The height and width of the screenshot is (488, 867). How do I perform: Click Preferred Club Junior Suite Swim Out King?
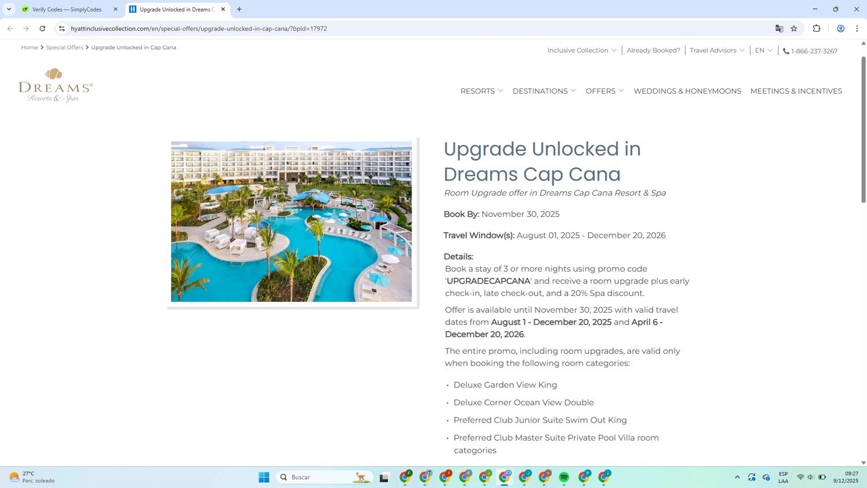point(540,420)
